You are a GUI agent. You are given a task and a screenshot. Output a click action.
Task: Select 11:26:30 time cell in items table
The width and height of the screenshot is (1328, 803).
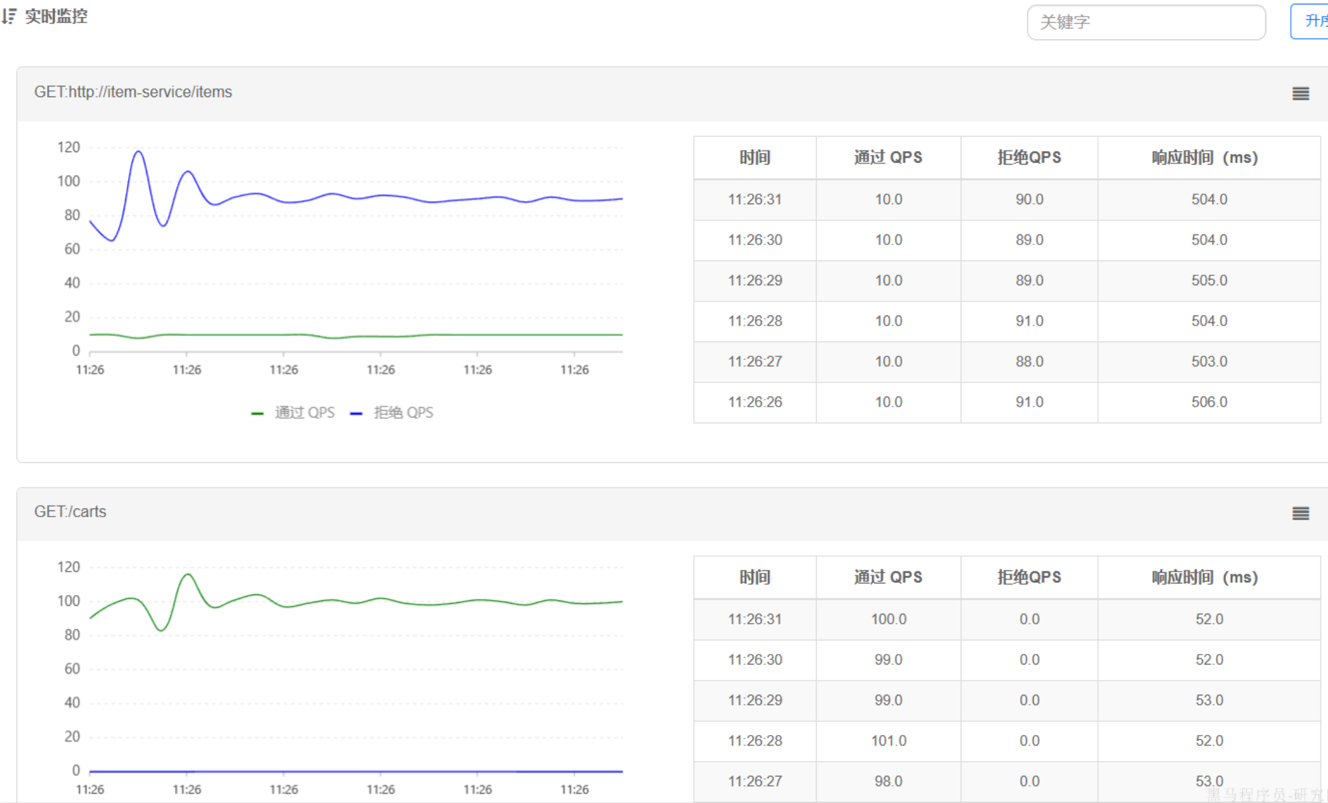click(755, 239)
